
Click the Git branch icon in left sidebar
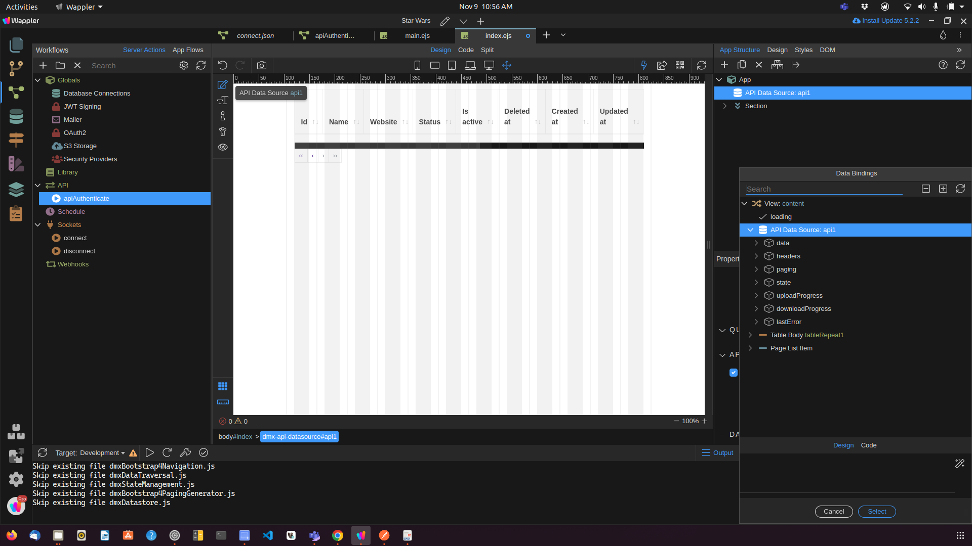16,68
